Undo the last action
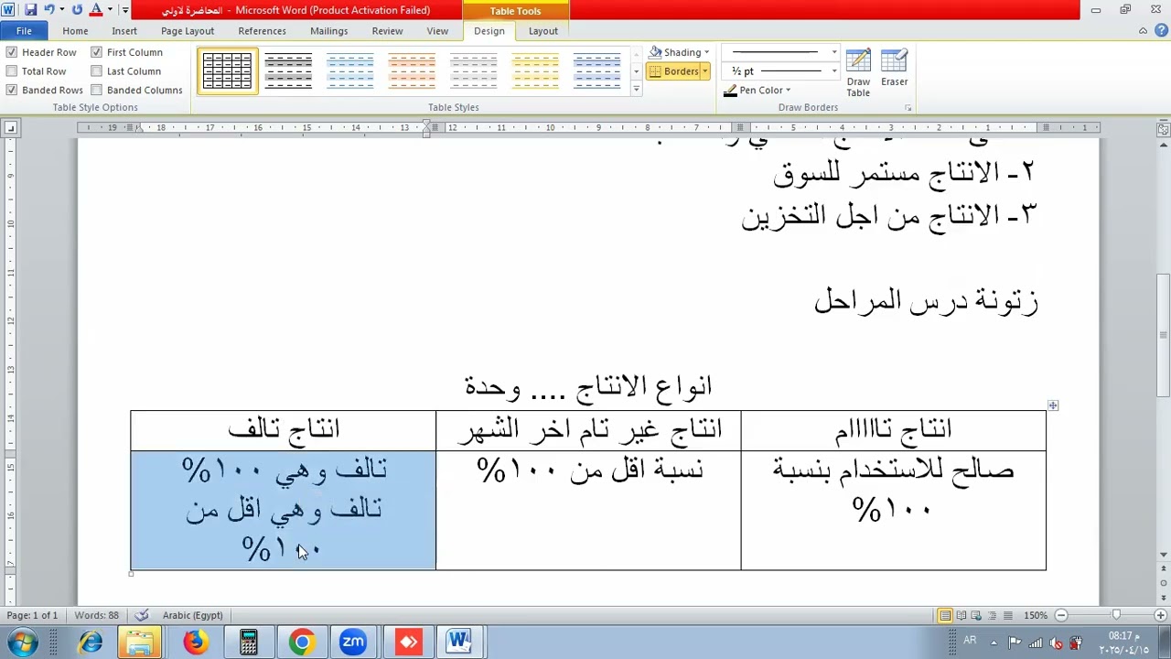 point(49,10)
